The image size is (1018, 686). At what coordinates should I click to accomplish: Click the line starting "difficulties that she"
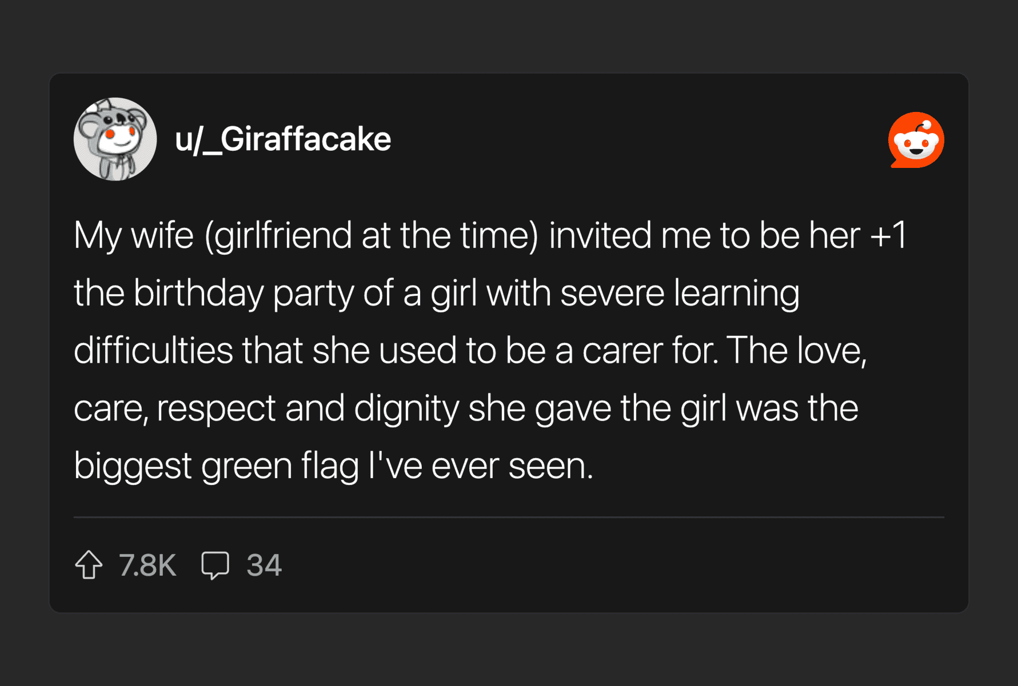coord(470,350)
